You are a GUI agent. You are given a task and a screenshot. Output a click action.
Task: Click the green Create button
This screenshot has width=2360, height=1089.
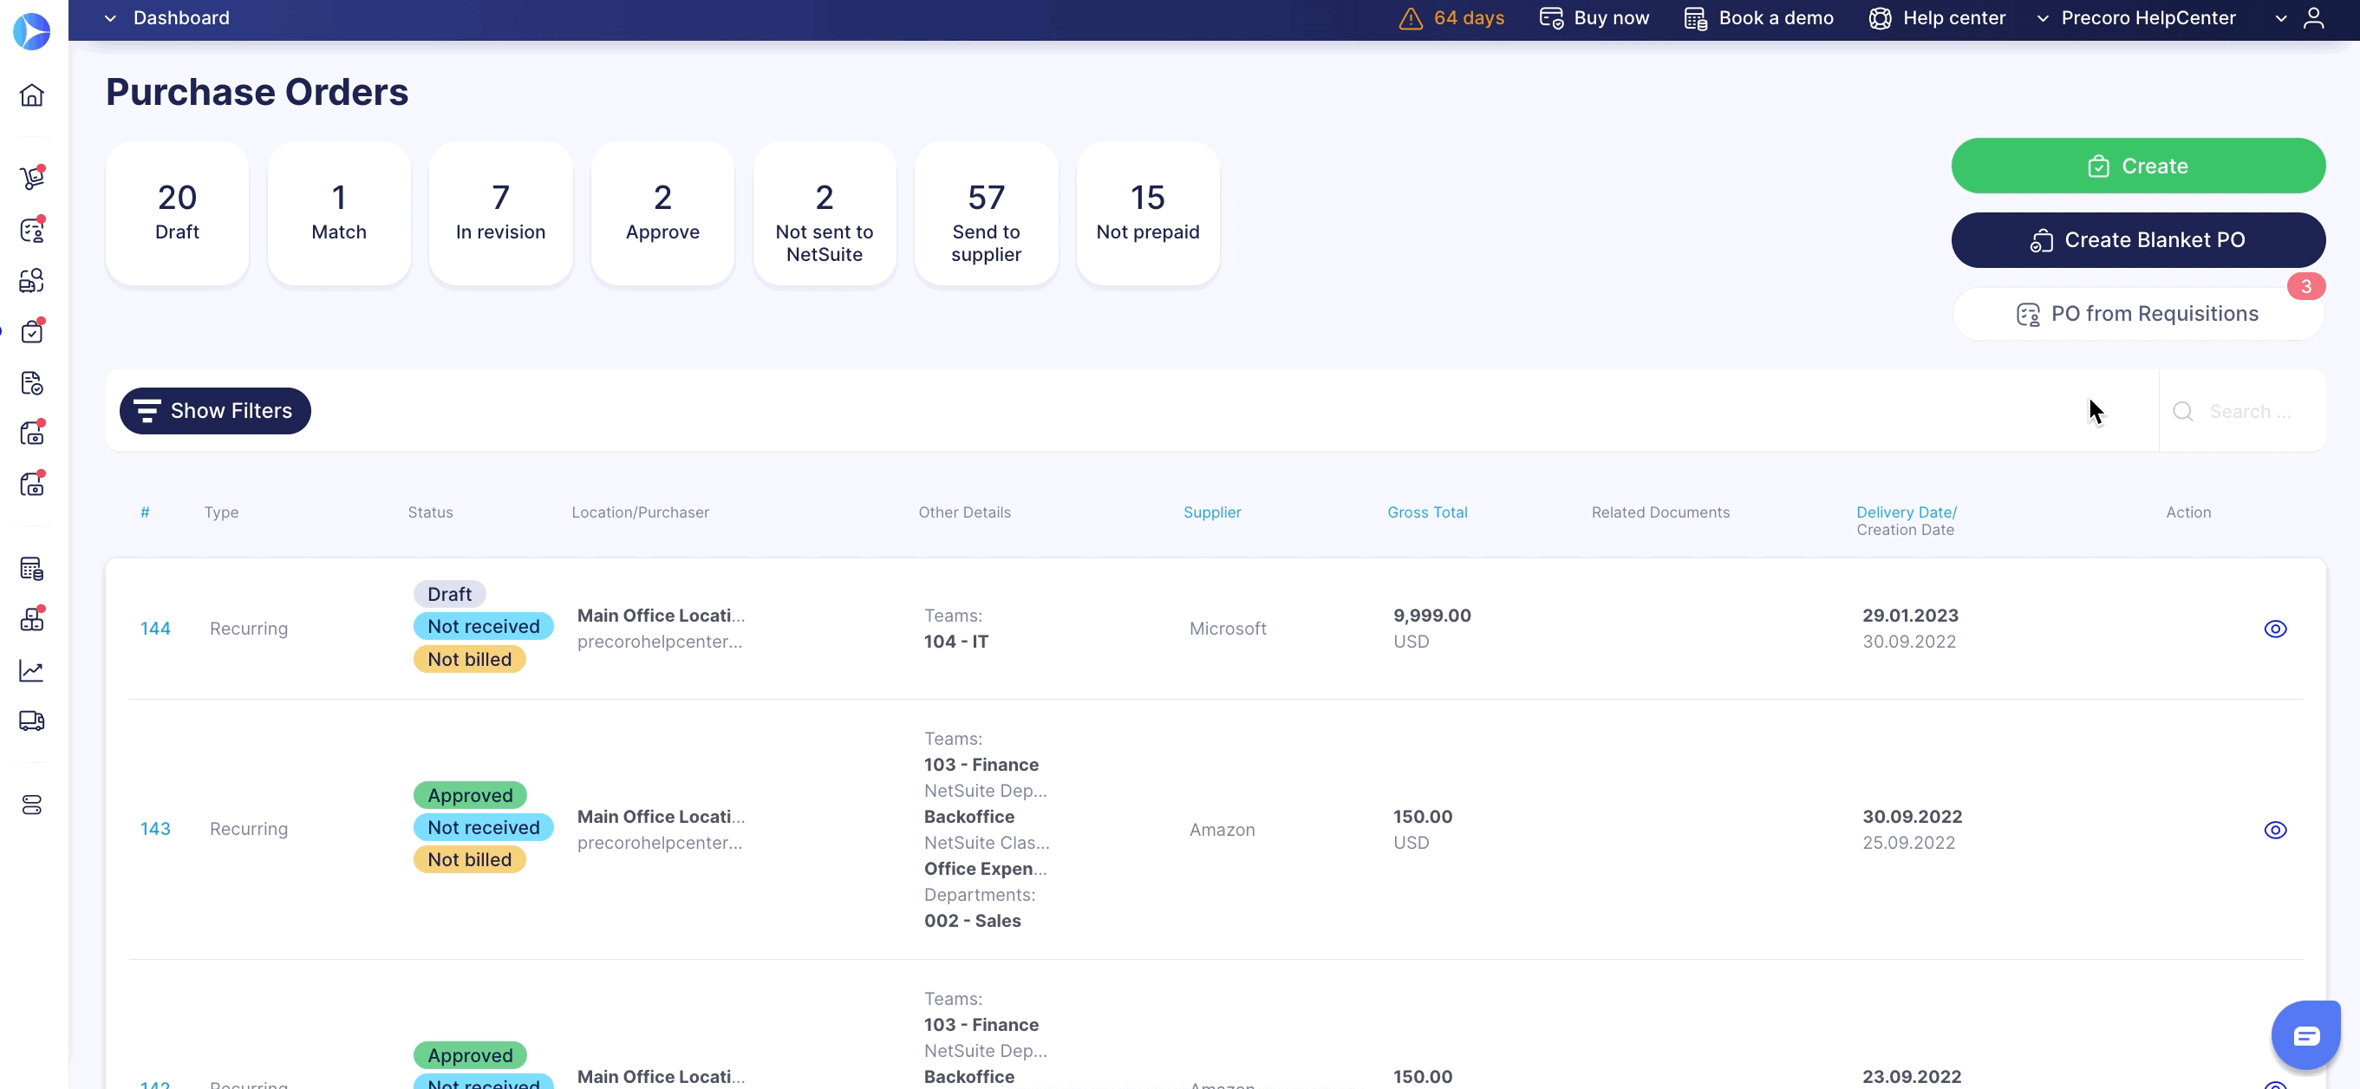(x=2138, y=166)
